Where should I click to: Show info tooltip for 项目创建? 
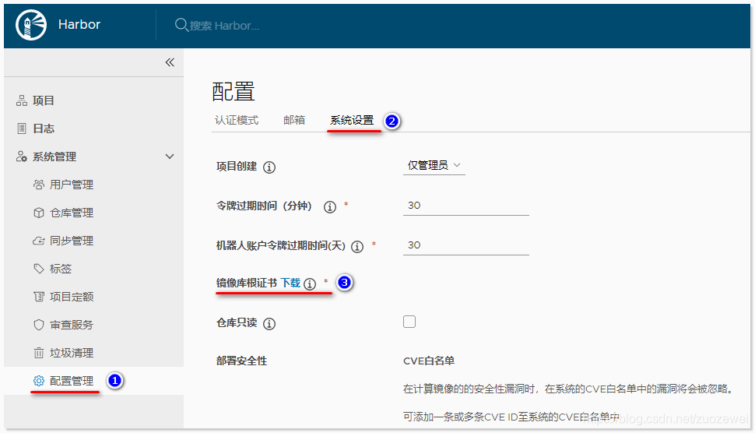(x=269, y=167)
